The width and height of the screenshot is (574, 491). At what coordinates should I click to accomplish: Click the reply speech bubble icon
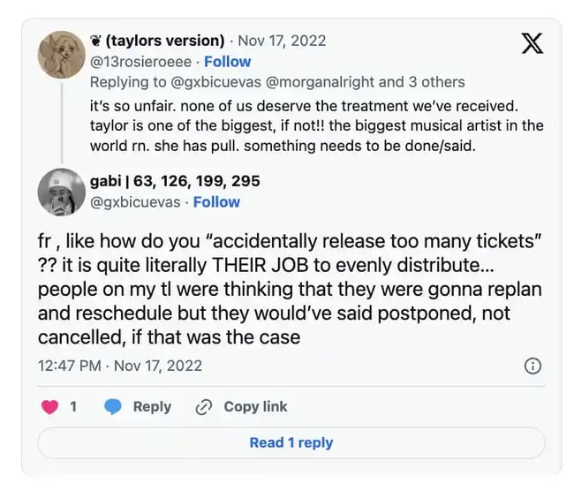click(x=113, y=407)
